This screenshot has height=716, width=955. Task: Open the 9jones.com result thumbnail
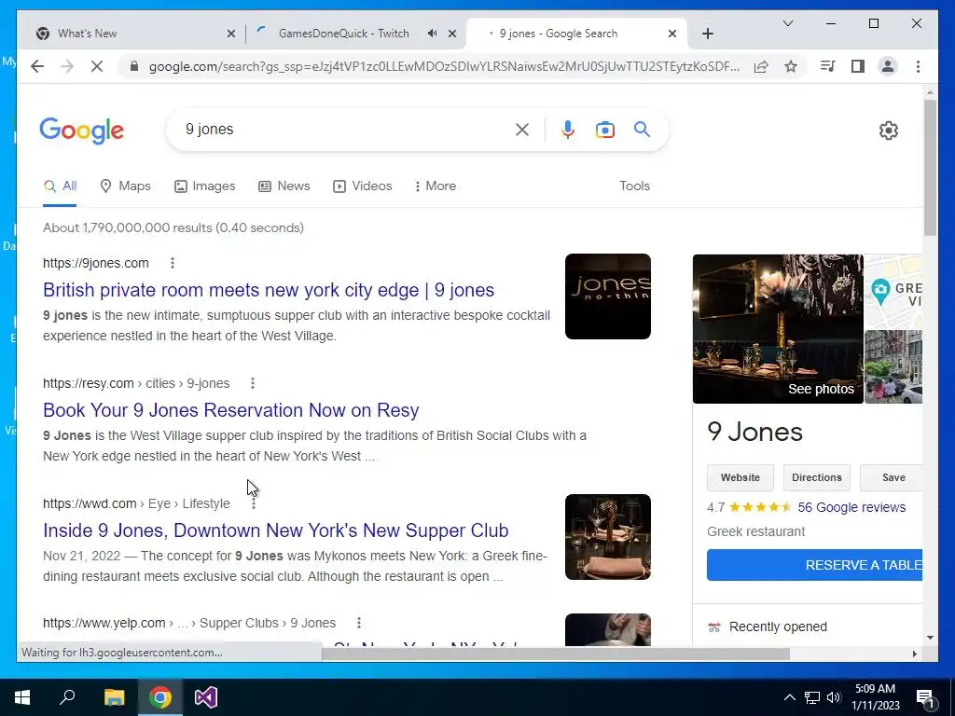pyautogui.click(x=608, y=296)
